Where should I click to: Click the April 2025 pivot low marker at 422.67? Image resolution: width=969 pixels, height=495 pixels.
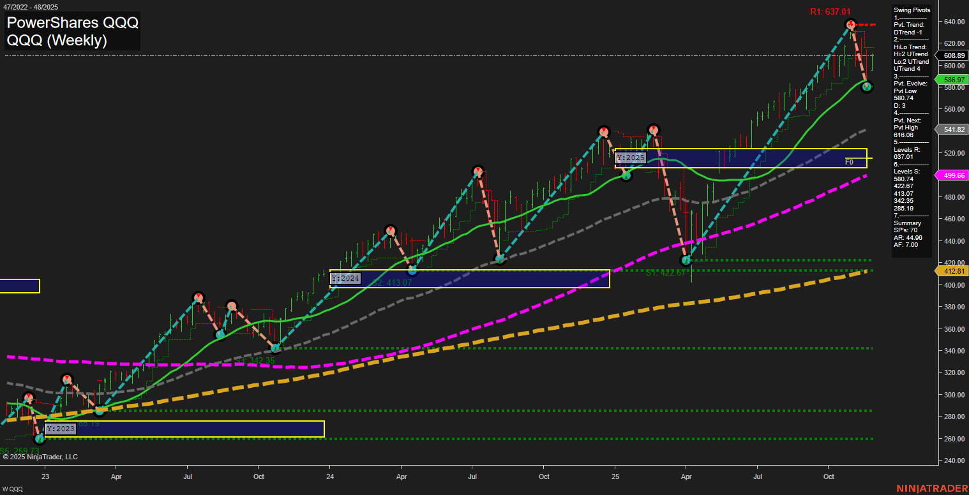(686, 260)
